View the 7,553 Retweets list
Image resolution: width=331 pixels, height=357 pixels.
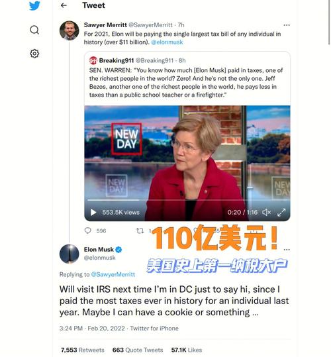tap(82, 350)
